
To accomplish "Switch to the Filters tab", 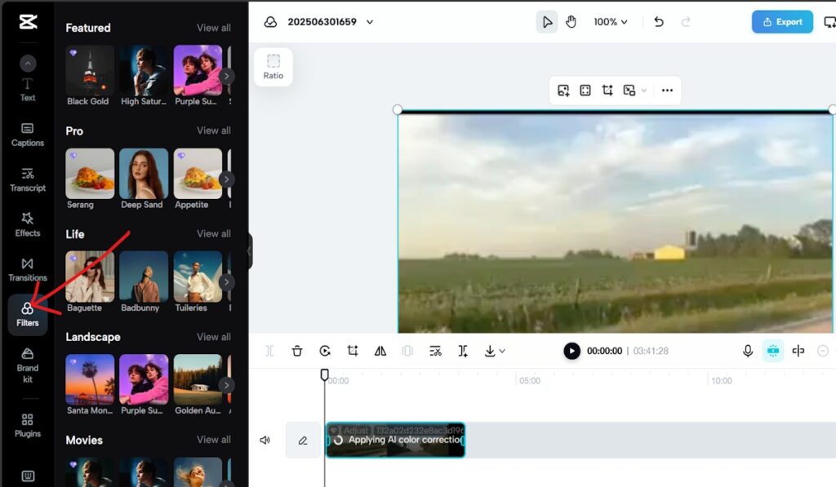I will pyautogui.click(x=28, y=314).
